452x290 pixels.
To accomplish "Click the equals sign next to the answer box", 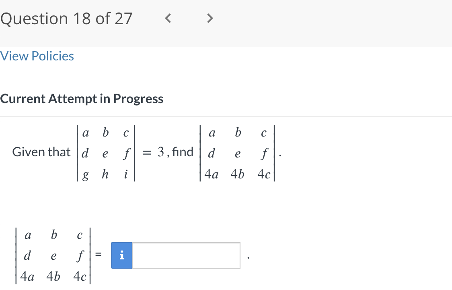I will 98,255.
